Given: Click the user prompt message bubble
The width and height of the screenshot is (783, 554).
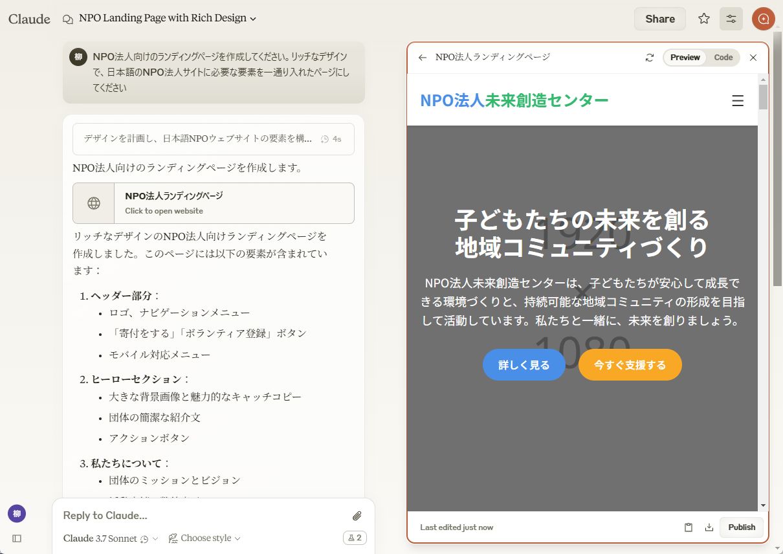Looking at the screenshot, I should pyautogui.click(x=214, y=72).
